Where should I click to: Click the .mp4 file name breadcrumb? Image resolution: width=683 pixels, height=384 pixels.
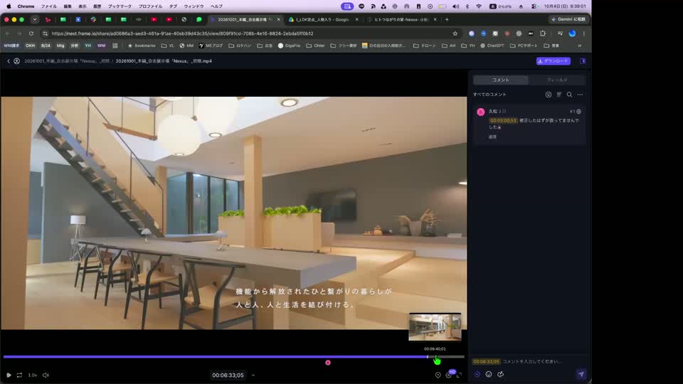point(164,61)
